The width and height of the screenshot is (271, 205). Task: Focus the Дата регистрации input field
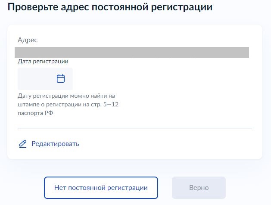pyautogui.click(x=45, y=79)
